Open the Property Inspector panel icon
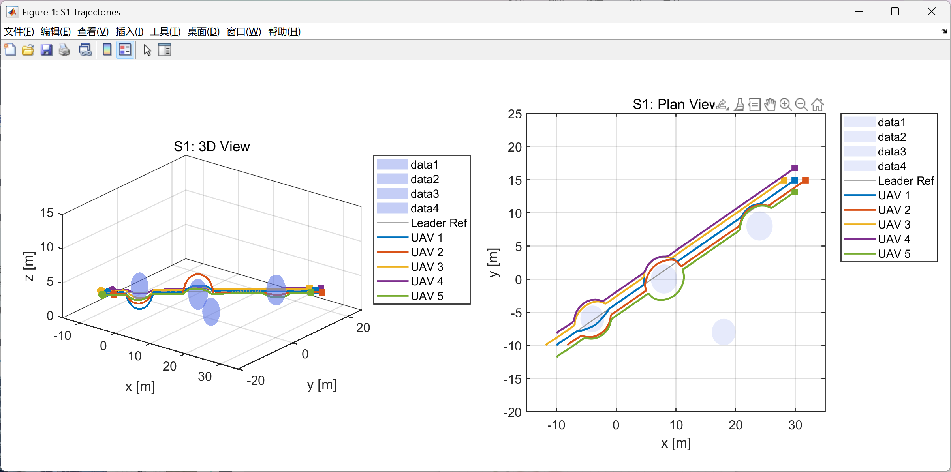Image resolution: width=951 pixels, height=472 pixels. (x=165, y=50)
